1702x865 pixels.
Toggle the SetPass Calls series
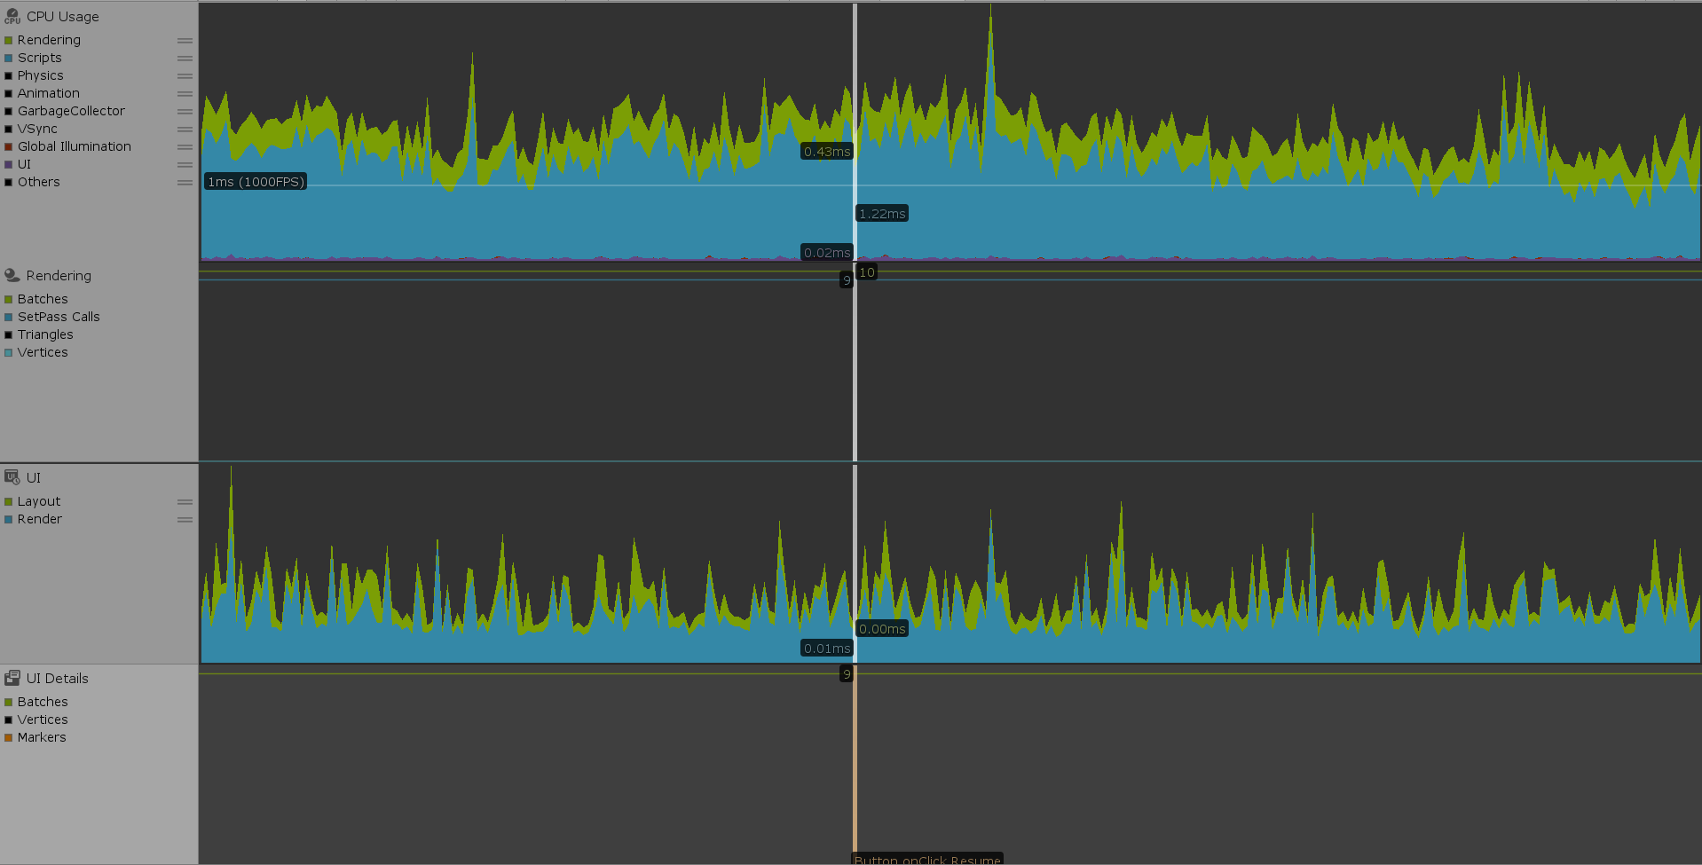pyautogui.click(x=59, y=317)
